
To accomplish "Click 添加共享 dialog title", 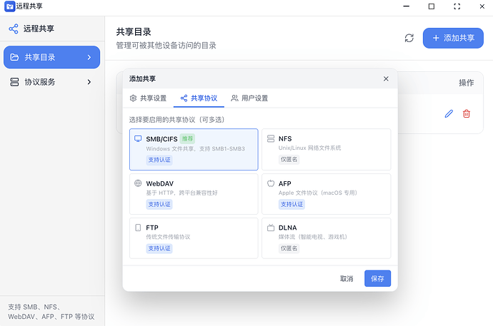I will [142, 78].
